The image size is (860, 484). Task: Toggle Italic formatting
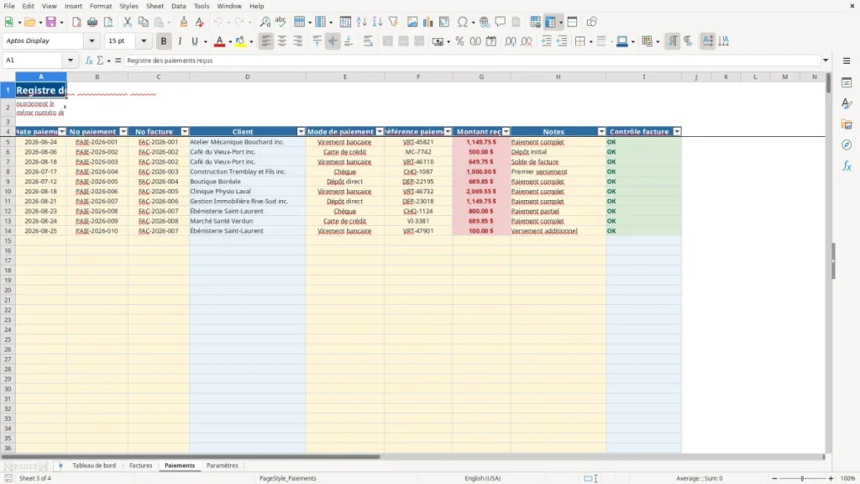tap(180, 41)
